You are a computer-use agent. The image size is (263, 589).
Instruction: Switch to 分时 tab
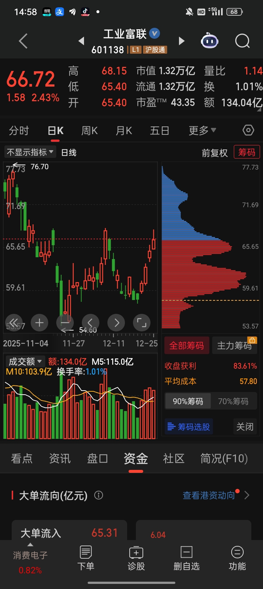click(x=19, y=130)
